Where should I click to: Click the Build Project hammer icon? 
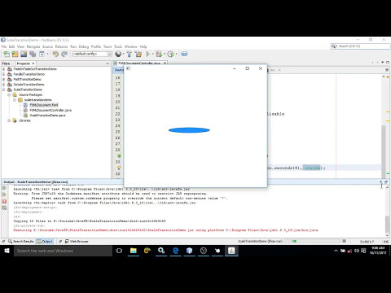point(130,54)
